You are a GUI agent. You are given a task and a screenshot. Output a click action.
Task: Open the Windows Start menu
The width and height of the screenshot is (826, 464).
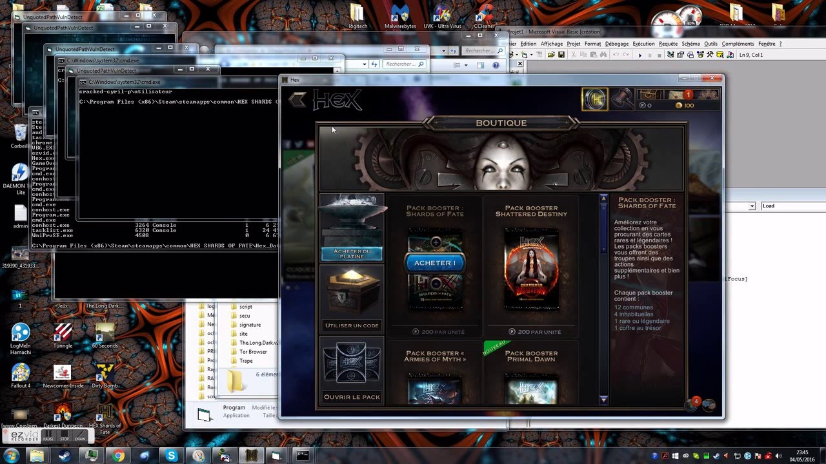coord(12,456)
